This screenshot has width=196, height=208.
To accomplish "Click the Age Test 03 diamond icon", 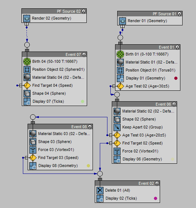I will [117, 135].
